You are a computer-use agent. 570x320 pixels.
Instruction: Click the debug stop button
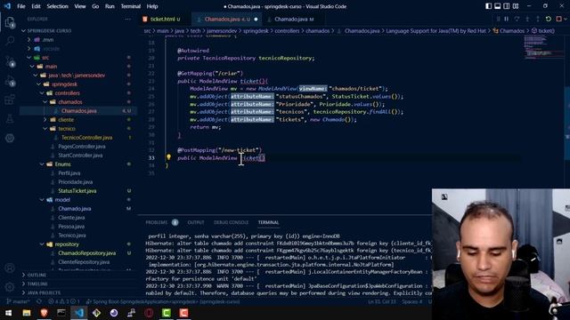[558, 19]
